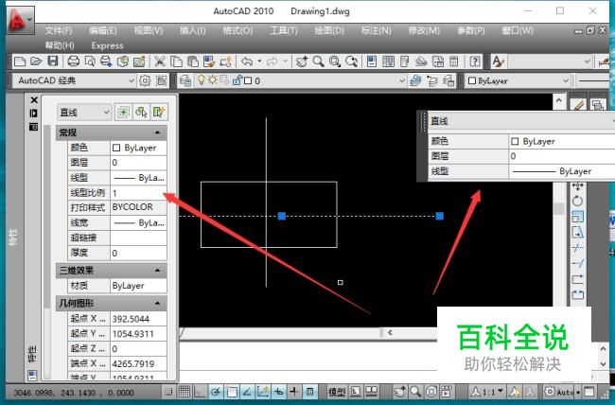The image size is (615, 405).
Task: Select the blue midpoint grip on dashed line
Action: click(282, 216)
